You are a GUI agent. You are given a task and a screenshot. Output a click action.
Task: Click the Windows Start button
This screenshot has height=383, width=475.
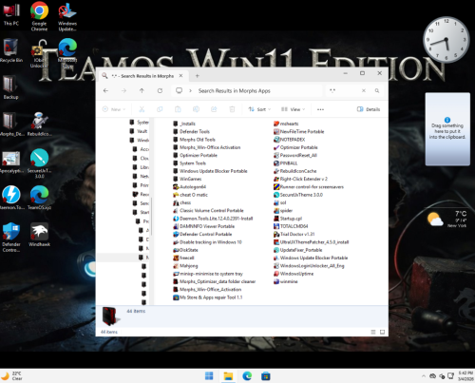click(209, 376)
